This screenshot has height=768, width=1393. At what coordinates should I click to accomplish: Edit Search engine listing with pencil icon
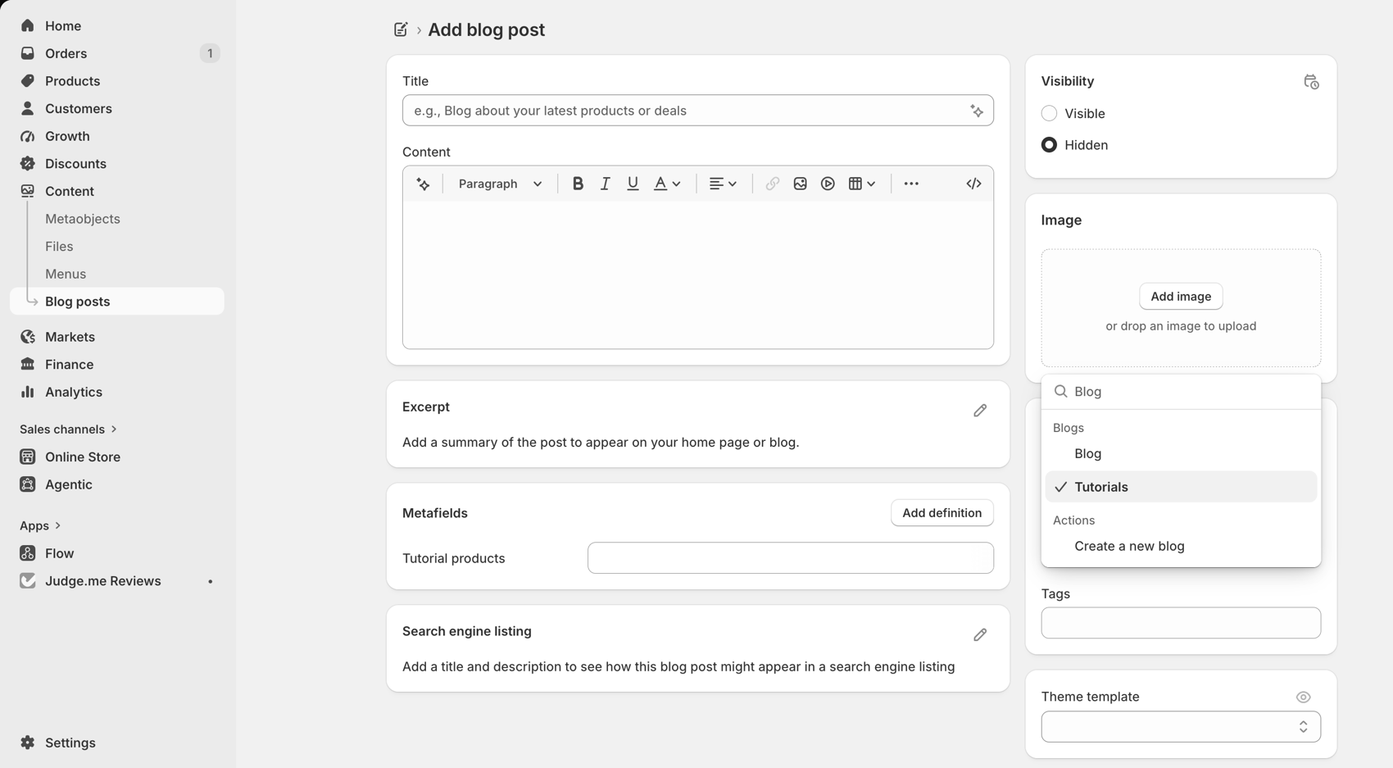pyautogui.click(x=980, y=634)
